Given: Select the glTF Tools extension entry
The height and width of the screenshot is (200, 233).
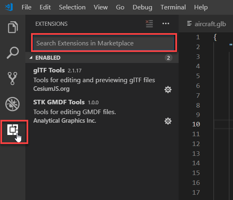Looking at the screenshot, I should [102, 79].
